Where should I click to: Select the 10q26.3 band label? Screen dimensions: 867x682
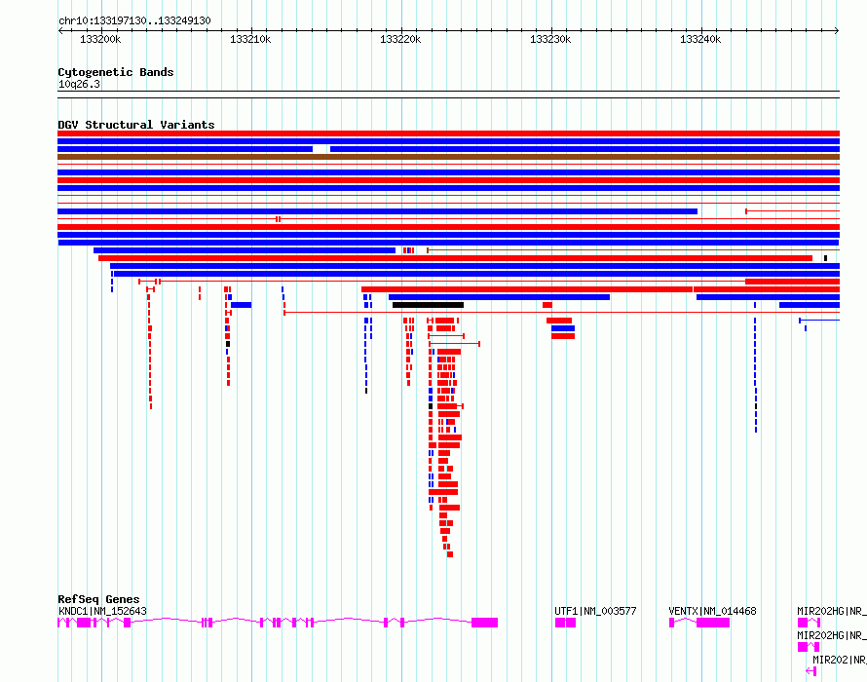point(79,84)
